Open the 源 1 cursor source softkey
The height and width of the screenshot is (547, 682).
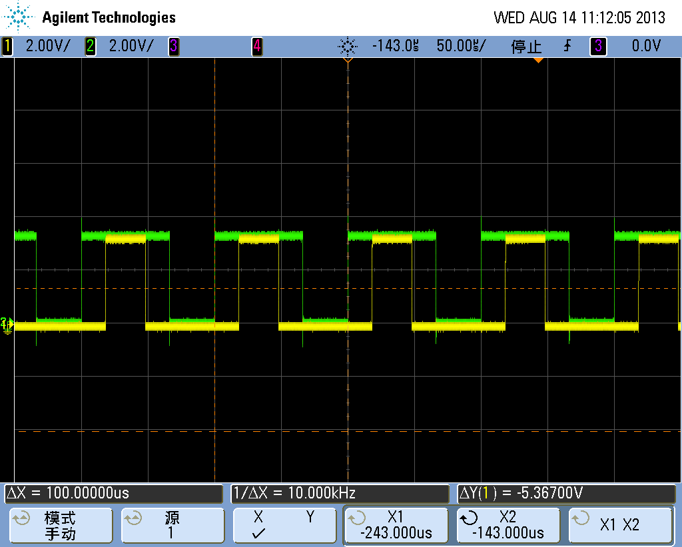click(173, 525)
